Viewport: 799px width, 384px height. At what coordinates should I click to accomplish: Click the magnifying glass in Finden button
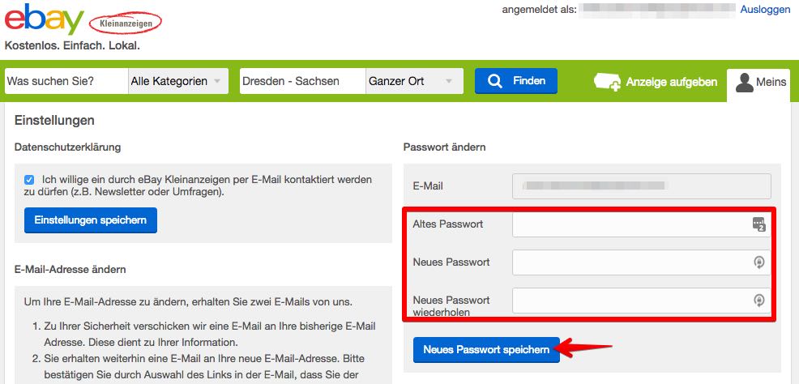(x=495, y=81)
